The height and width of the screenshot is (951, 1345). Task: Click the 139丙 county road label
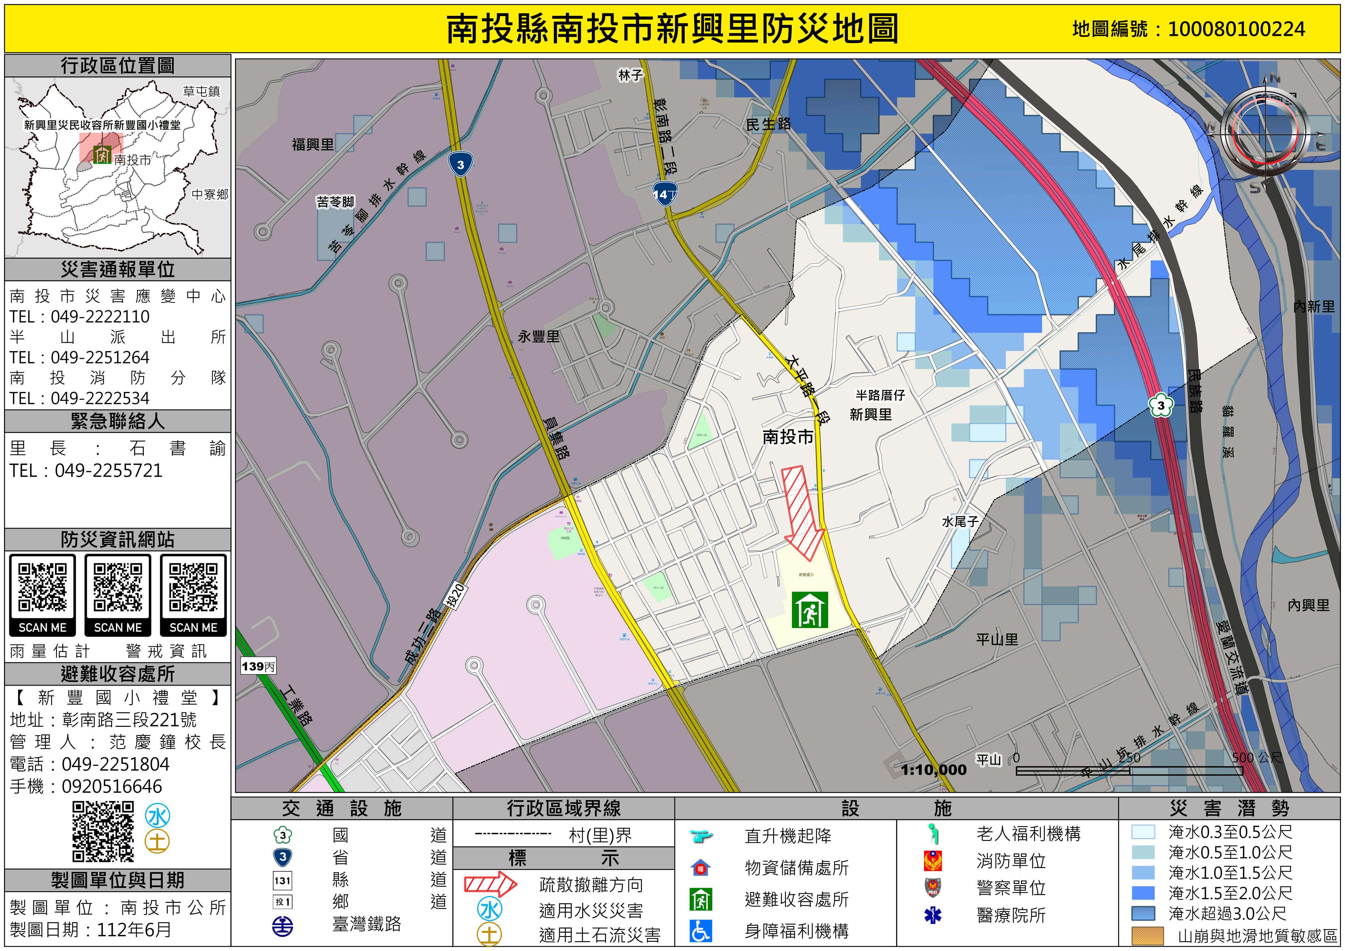pos(258,666)
